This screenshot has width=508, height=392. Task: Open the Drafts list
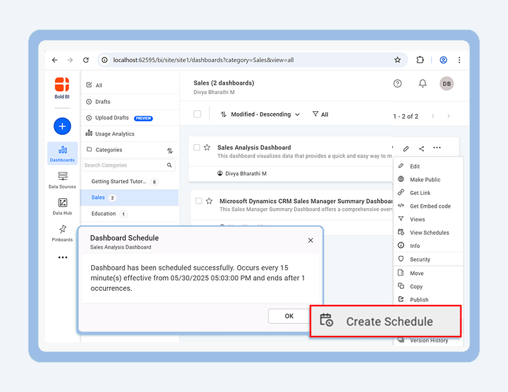click(x=130, y=102)
